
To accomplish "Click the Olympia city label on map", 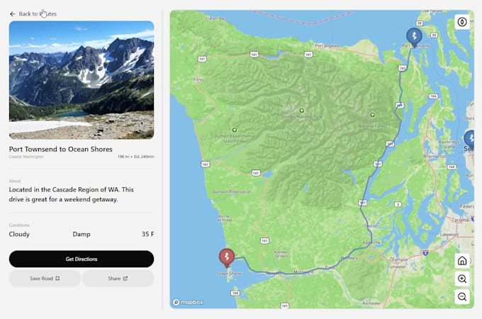I will pyautogui.click(x=398, y=259).
